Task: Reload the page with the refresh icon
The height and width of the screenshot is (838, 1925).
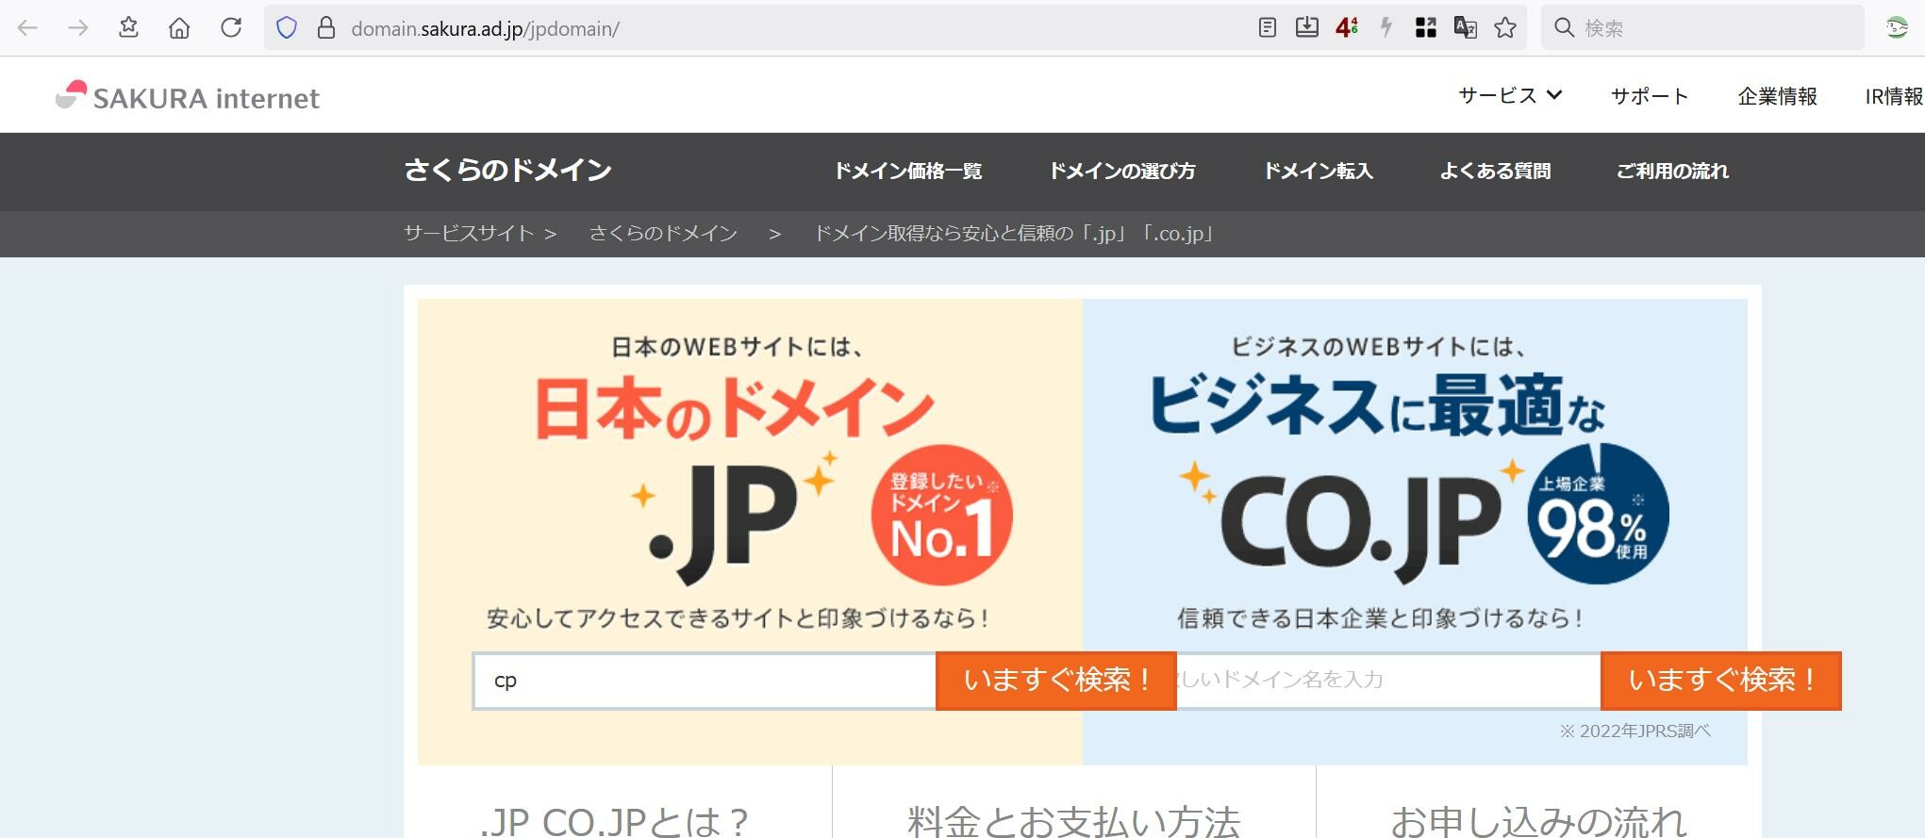Action: tap(231, 28)
